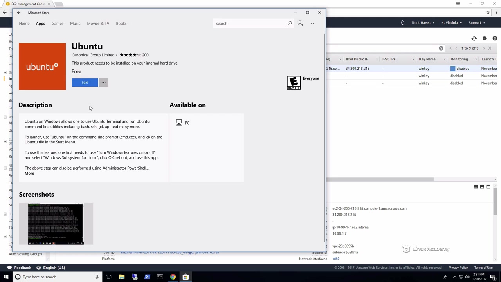Image resolution: width=501 pixels, height=282 pixels.
Task: Switch to Chrome from the taskbar
Action: 173,277
